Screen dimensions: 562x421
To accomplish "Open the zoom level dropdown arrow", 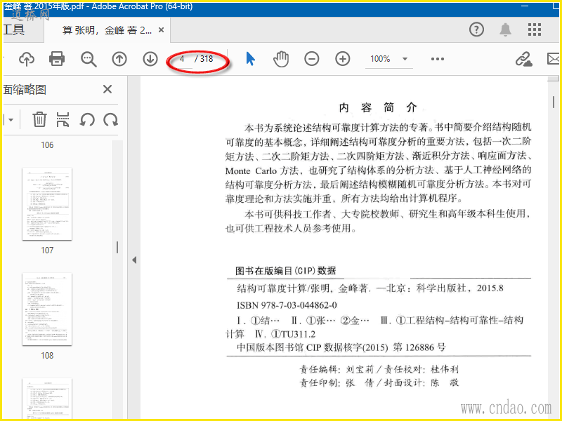I will click(x=405, y=59).
